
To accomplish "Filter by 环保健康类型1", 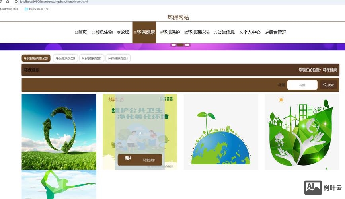I will pyautogui.click(x=118, y=59).
